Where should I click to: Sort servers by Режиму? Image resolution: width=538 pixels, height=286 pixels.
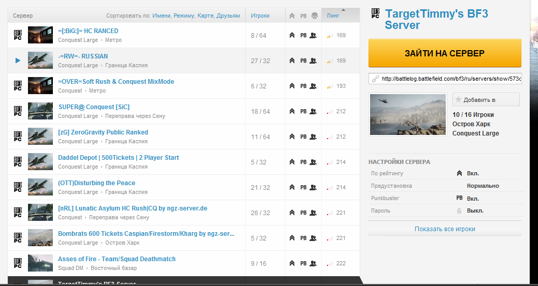pyautogui.click(x=185, y=16)
